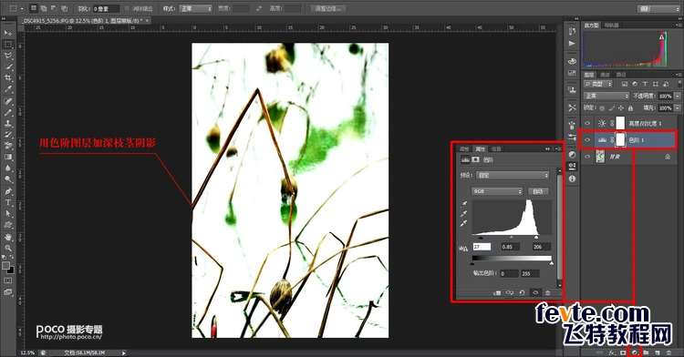The width and height of the screenshot is (684, 357).
Task: Select the Path Selection tool
Action: [8, 214]
